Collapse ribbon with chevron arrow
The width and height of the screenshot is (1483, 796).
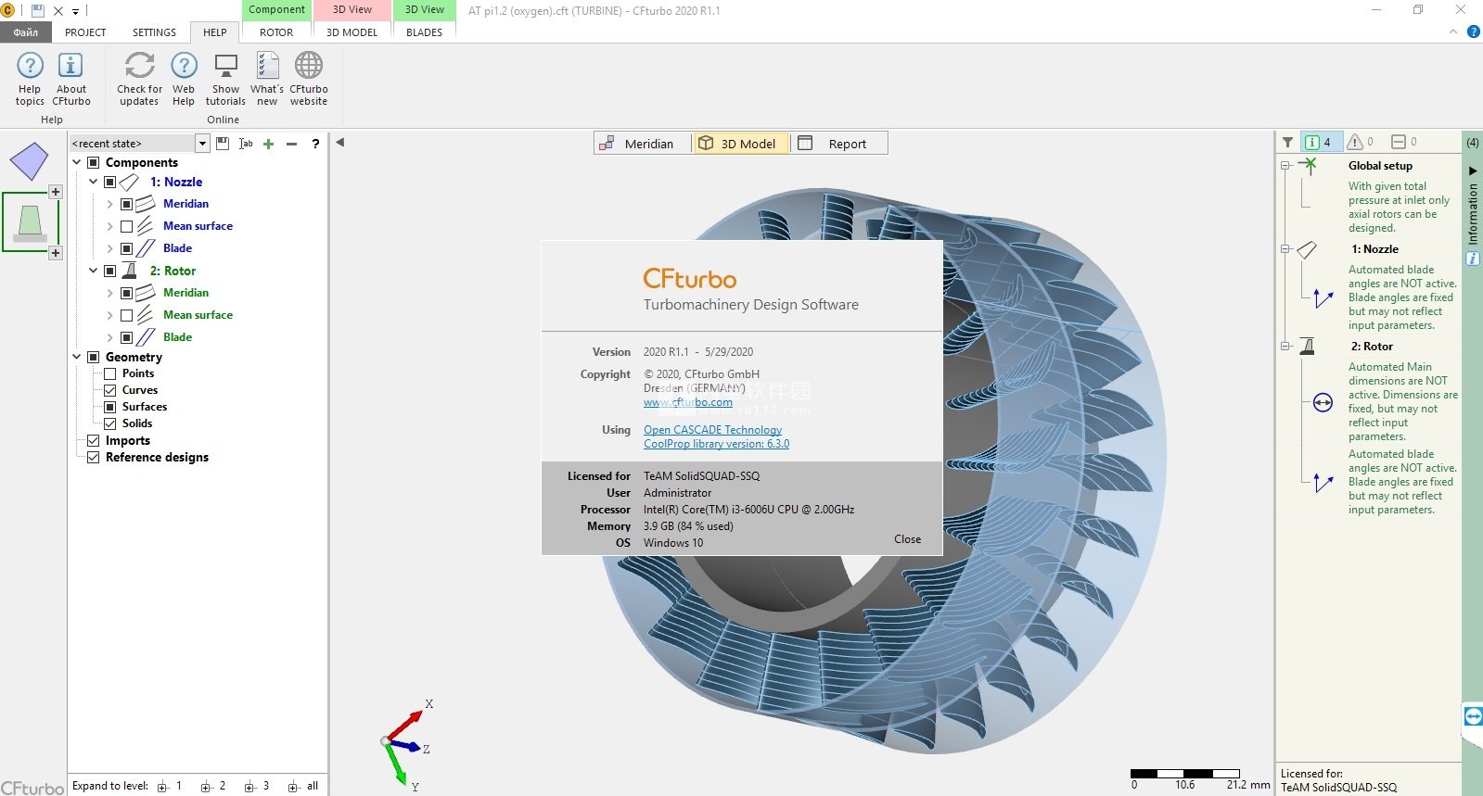tap(1453, 32)
